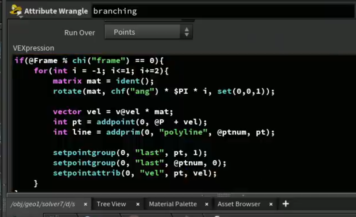Close the Material Palette tab
Screen dimensions: 356x217
207,204
